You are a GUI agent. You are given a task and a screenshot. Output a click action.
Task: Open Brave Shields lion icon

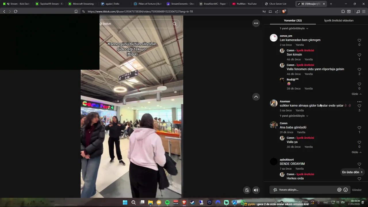tap(284, 11)
